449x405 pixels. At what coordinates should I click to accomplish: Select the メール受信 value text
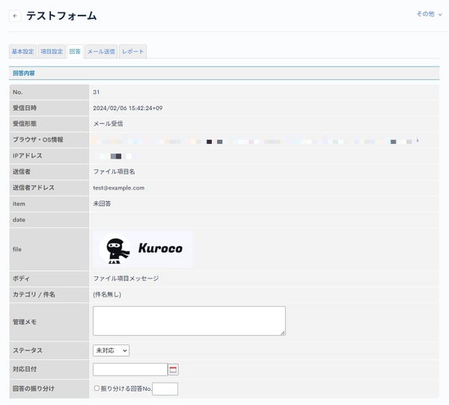click(108, 124)
